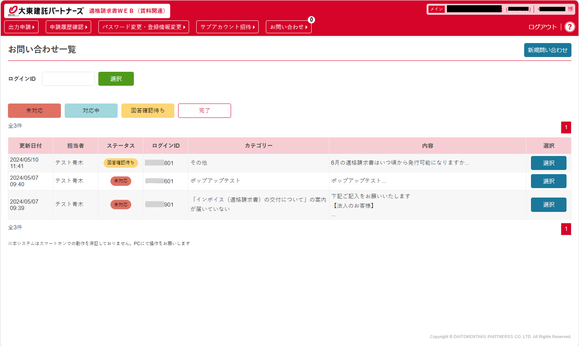The width and height of the screenshot is (579, 346).
Task: Click the 担当者 column header
Action: tap(76, 145)
